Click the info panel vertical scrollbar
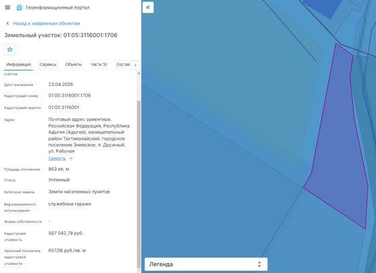Screen dimensions: 376x273 pos(138,184)
